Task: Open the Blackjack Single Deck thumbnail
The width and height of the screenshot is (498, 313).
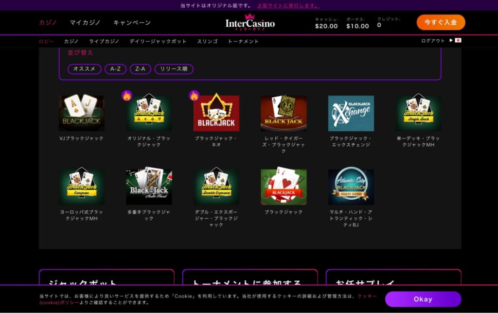Action: [418, 113]
